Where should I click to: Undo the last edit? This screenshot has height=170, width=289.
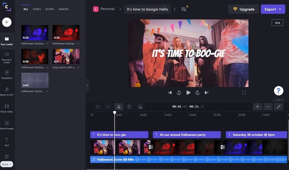(x=97, y=107)
